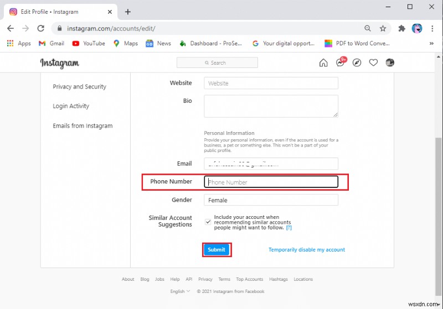Image resolution: width=443 pixels, height=309 pixels.
Task: Open the Maps bookmark
Action: click(126, 44)
